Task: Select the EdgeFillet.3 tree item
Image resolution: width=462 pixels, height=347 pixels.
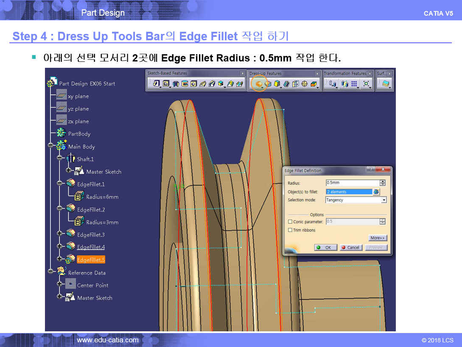Action: [91, 235]
